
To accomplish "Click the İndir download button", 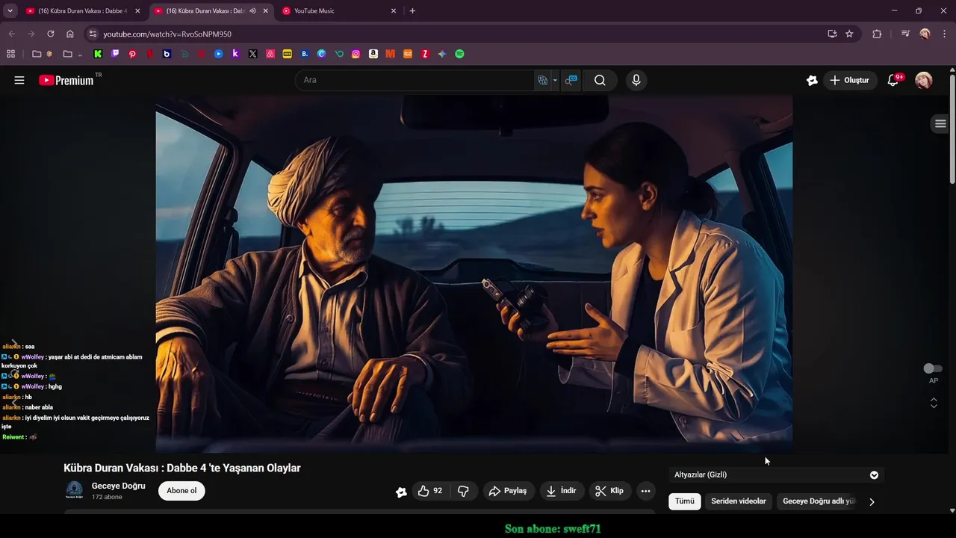I will tap(562, 491).
